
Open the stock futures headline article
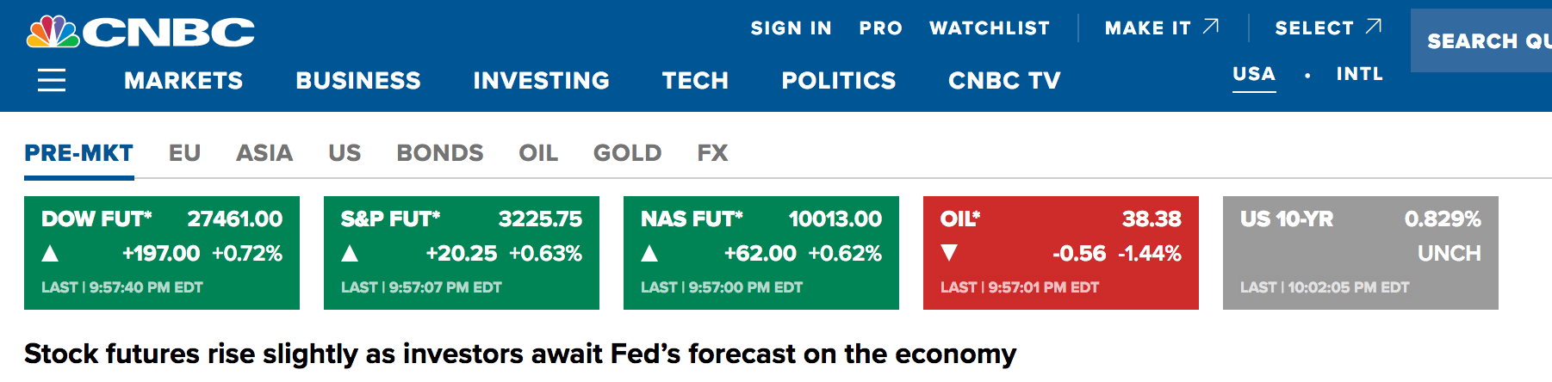pos(520,354)
